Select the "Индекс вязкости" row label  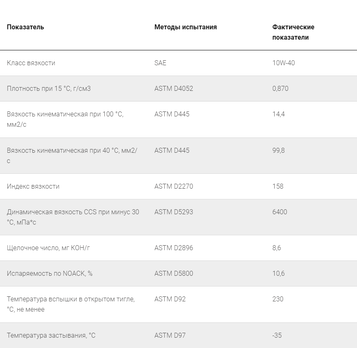pos(33,187)
